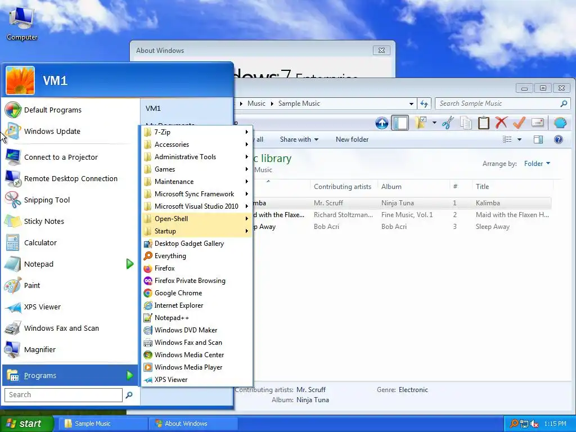Launch Google Chrome
The image size is (576, 432).
point(197,292)
